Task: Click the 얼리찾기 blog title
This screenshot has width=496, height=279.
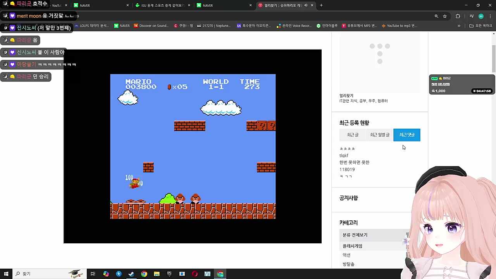Action: point(346,96)
